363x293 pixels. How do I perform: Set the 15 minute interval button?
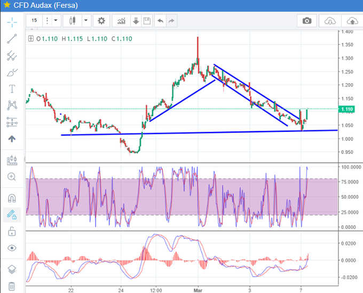click(x=34, y=21)
